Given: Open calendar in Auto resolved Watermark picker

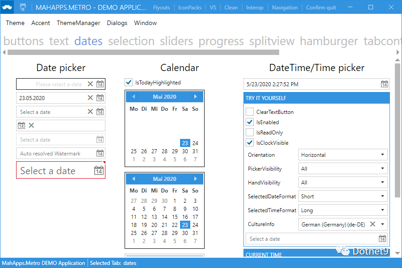Looking at the screenshot, I should click(x=100, y=153).
